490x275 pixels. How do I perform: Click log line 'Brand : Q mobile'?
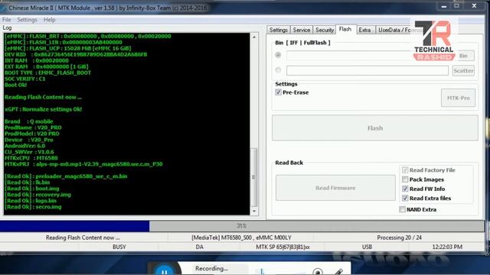coord(29,121)
